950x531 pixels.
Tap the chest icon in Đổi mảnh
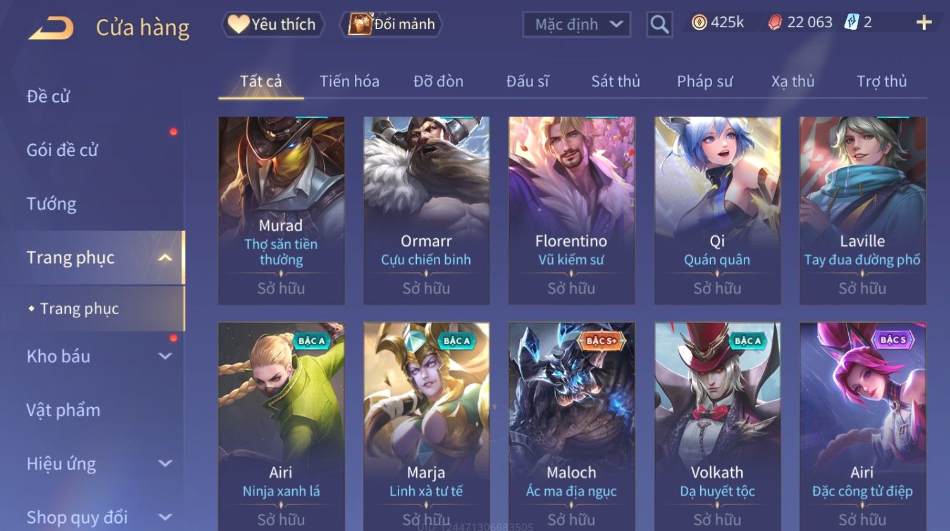[x=359, y=24]
